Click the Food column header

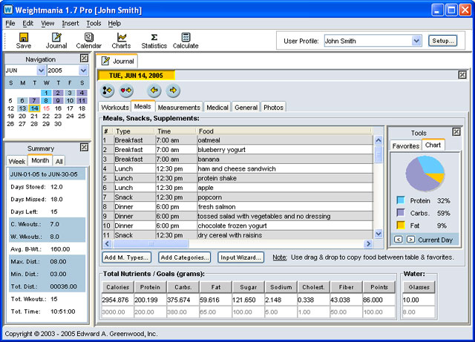284,131
